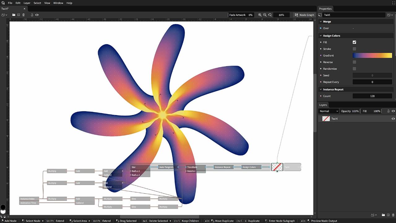Create group with Layers panel folder icon
The height and width of the screenshot is (223, 396).
click(383, 215)
